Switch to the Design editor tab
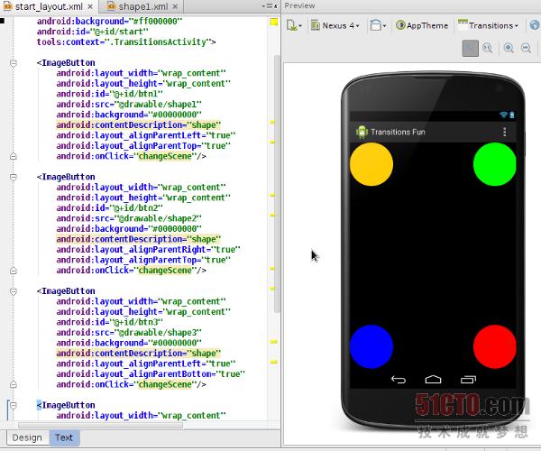The height and width of the screenshot is (451, 541). (x=26, y=437)
